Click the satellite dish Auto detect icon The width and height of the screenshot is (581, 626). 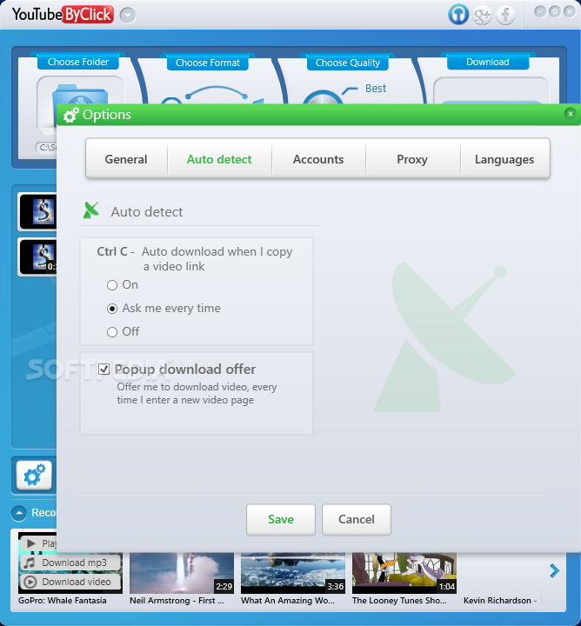[x=91, y=210]
